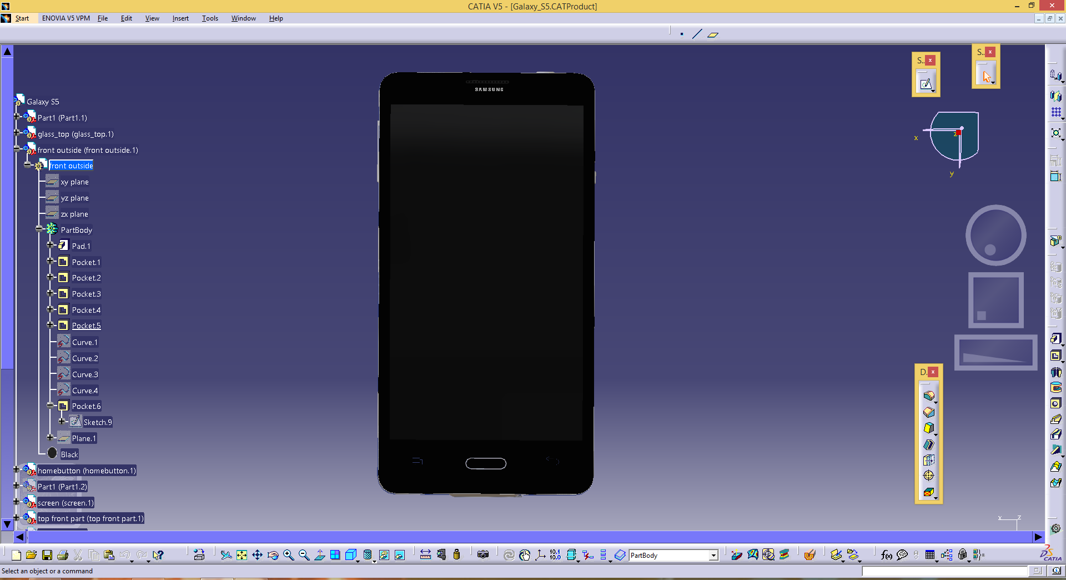Select the Black material node

click(x=69, y=454)
